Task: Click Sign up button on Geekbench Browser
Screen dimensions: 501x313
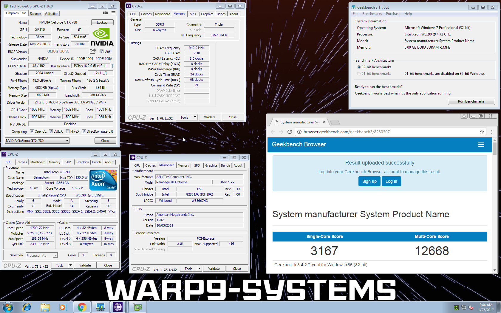Action: 369,181
